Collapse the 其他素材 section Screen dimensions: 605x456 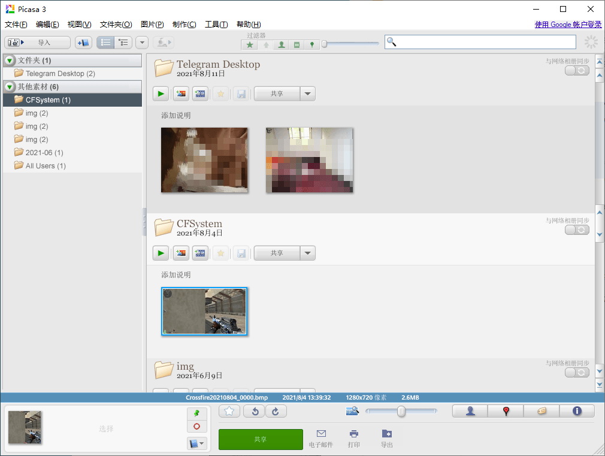tap(9, 87)
